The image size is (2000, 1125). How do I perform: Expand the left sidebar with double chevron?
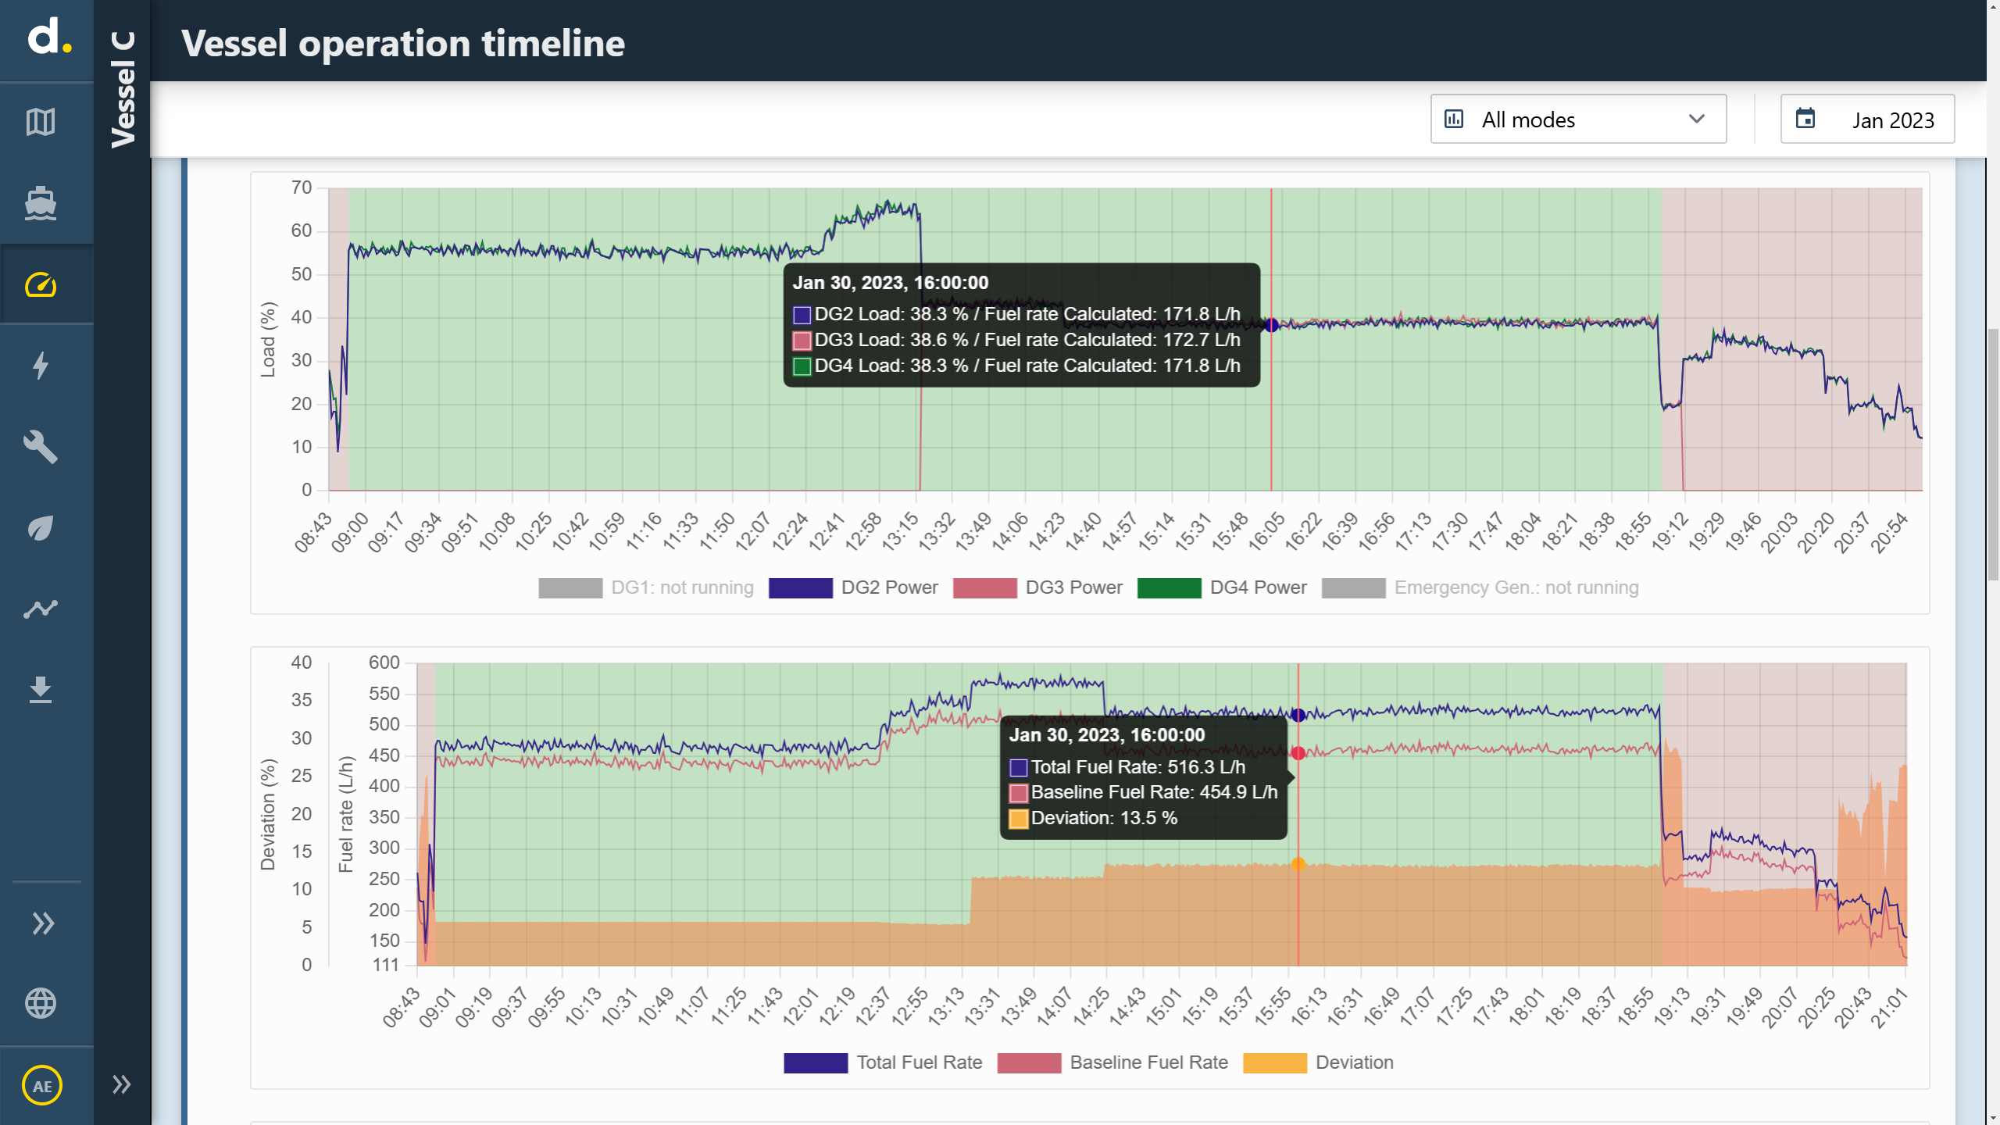(x=43, y=923)
